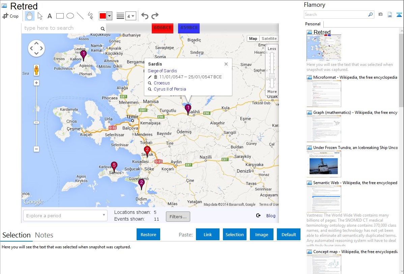Select the Crop tool

(x=10, y=16)
